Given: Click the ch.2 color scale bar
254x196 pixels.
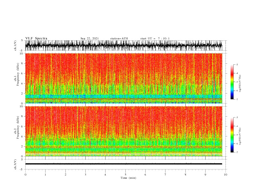Looking at the screenshot, I should [232, 135].
